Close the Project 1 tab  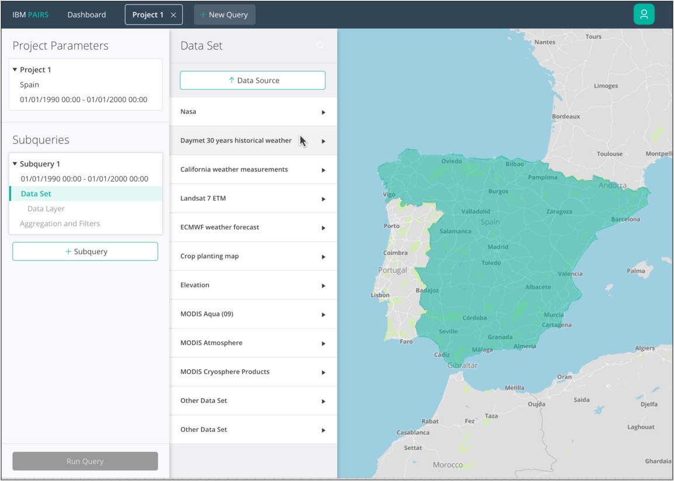(x=173, y=15)
